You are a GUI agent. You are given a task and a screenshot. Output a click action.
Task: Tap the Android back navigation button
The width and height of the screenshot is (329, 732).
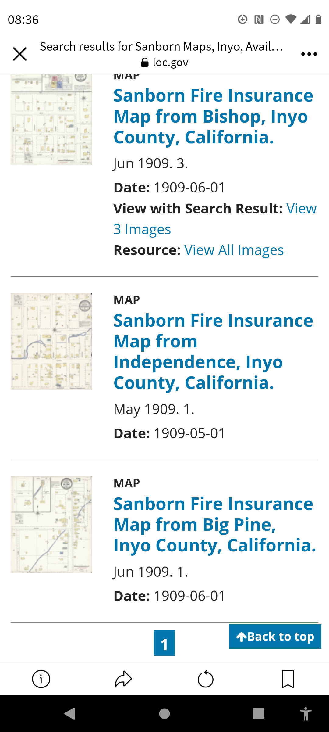click(70, 714)
